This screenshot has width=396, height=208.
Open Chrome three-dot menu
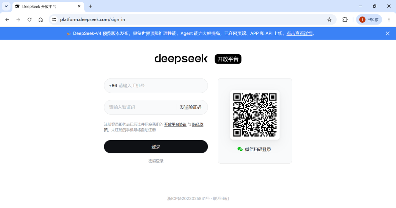pos(389,19)
